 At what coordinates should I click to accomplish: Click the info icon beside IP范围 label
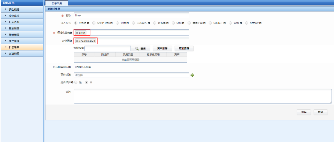click(71, 41)
